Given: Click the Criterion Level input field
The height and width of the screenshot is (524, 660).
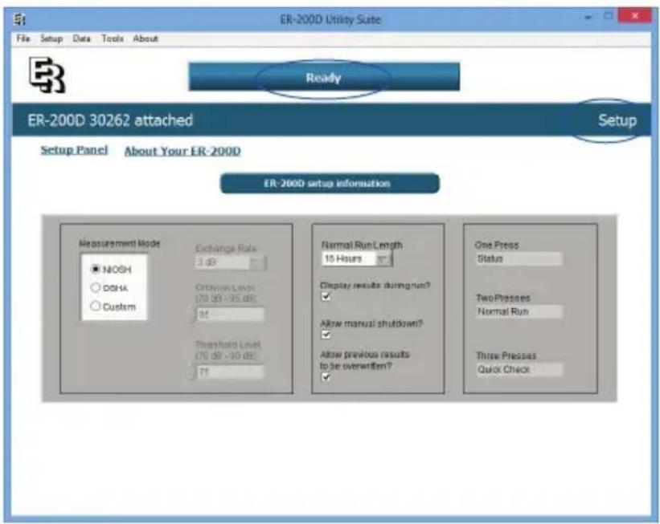Looking at the screenshot, I should 231,315.
